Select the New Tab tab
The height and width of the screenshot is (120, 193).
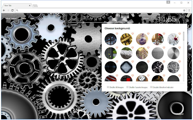coord(17,5)
